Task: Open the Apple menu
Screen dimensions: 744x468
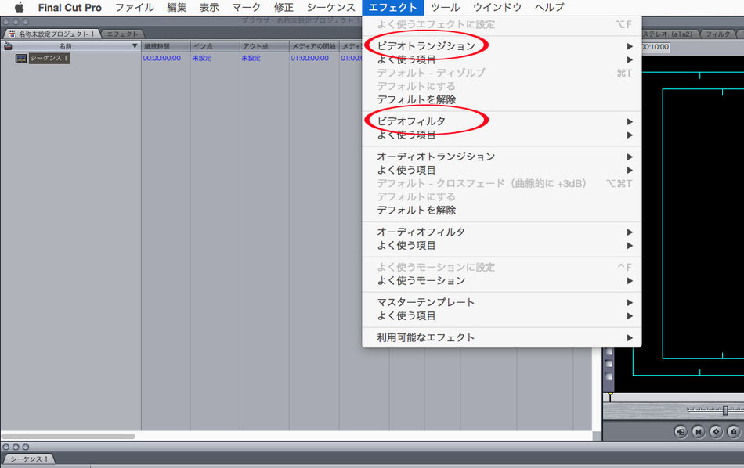Action: [19, 8]
